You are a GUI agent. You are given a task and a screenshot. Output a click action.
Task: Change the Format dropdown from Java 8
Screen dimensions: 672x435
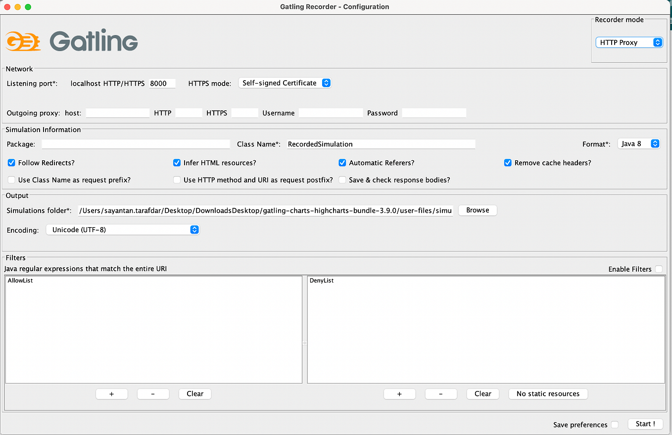pos(638,144)
